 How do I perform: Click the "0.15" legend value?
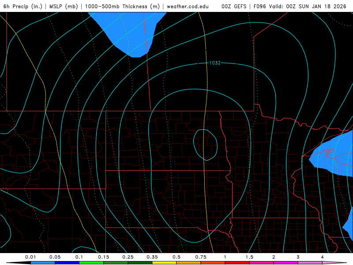(104, 257)
